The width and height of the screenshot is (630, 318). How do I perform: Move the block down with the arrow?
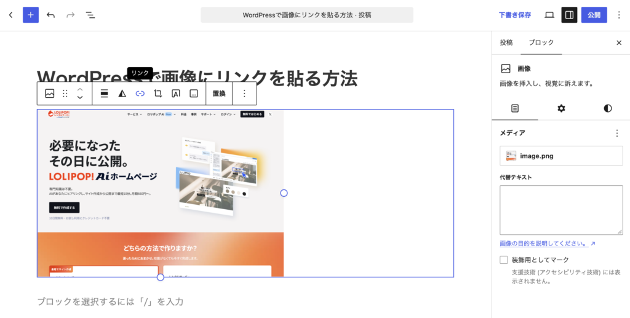tap(80, 98)
